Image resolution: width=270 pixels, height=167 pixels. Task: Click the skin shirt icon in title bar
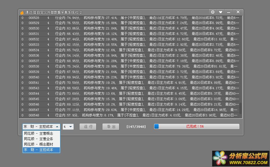point(220,12)
